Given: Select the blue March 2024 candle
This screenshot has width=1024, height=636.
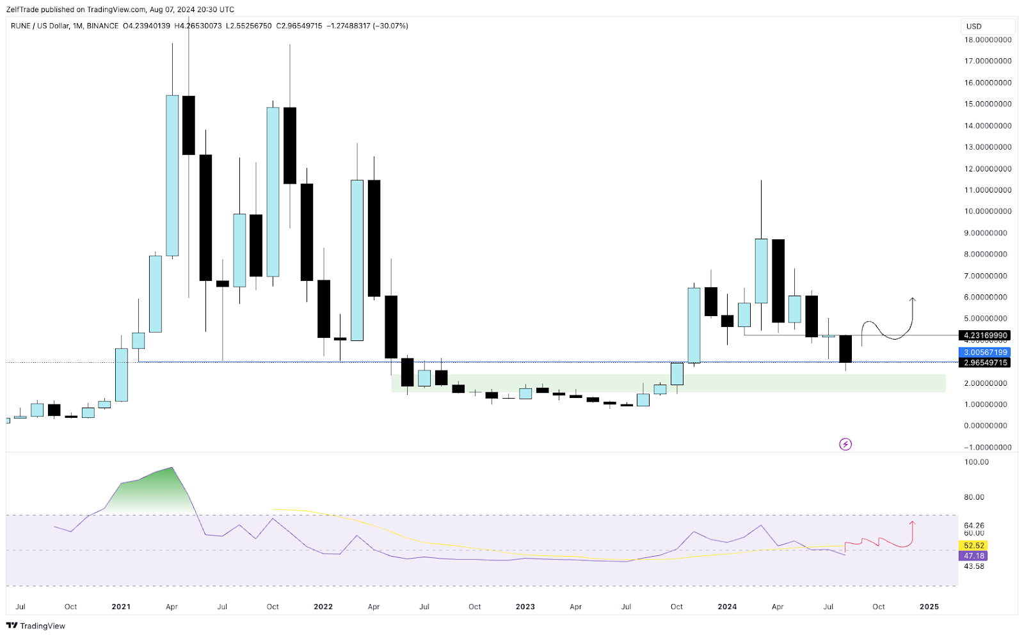Looking at the screenshot, I should (761, 271).
